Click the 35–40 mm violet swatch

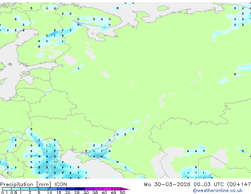[98, 189]
